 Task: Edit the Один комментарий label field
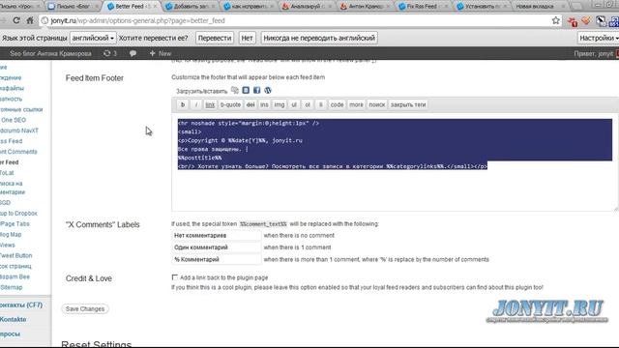click(x=216, y=247)
